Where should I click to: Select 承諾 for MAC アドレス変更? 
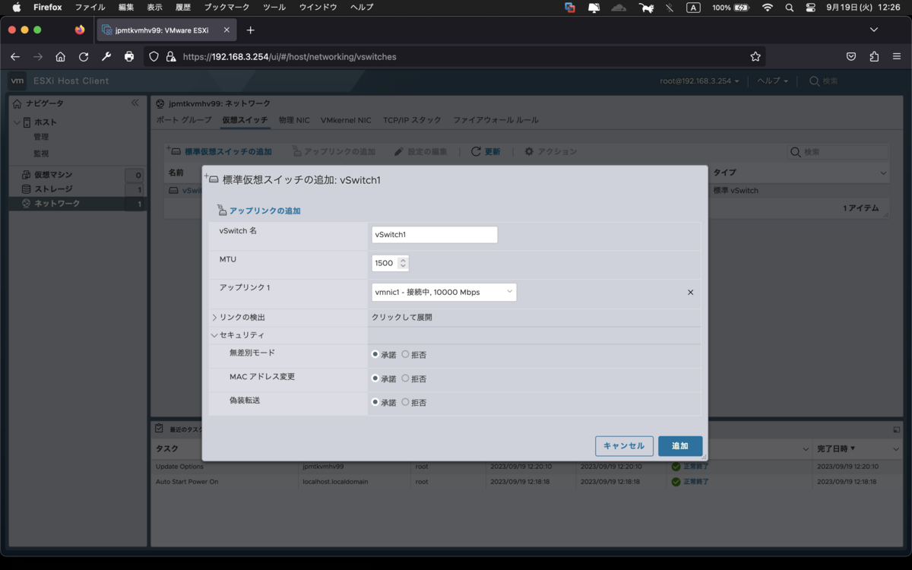375,378
